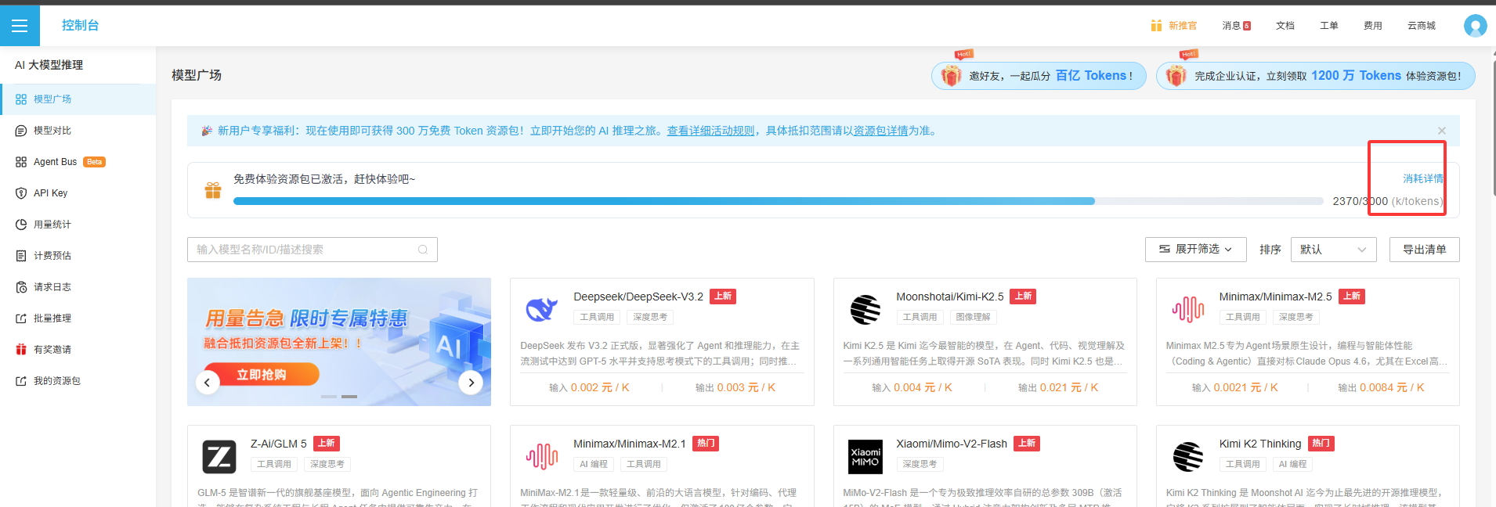Click the 批量推理 sidebar icon
The image size is (1496, 507).
(x=21, y=318)
